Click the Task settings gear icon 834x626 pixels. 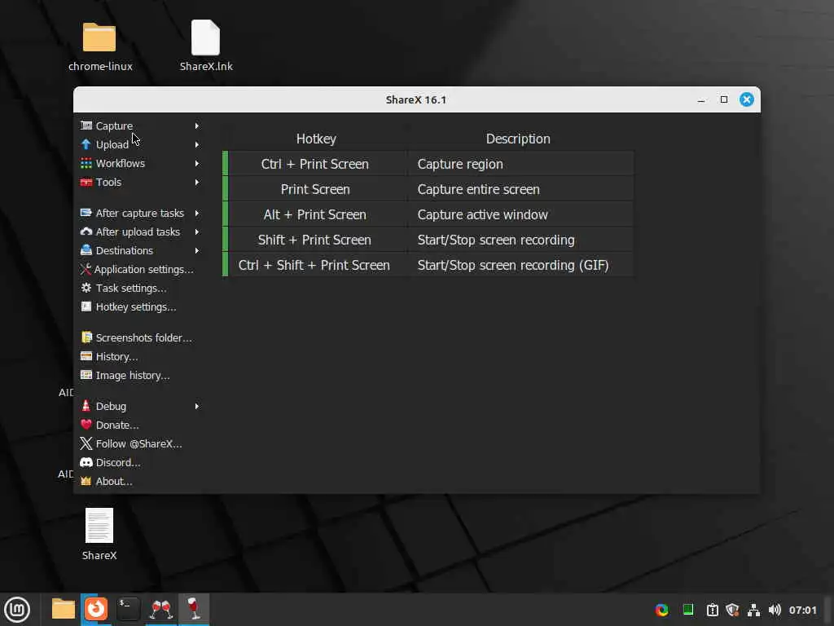[86, 288]
